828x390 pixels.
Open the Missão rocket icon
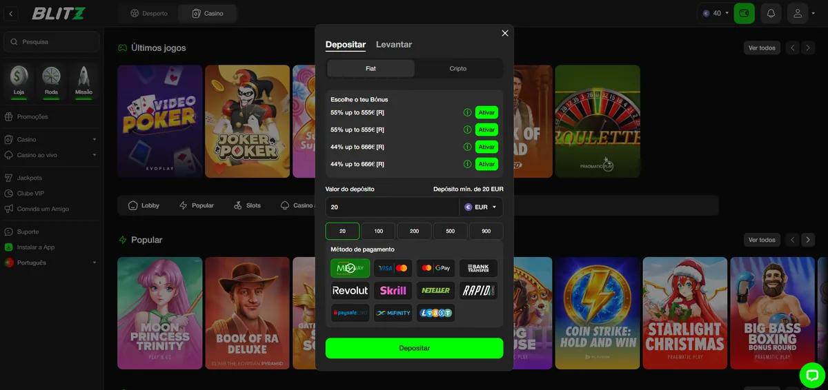(x=83, y=81)
